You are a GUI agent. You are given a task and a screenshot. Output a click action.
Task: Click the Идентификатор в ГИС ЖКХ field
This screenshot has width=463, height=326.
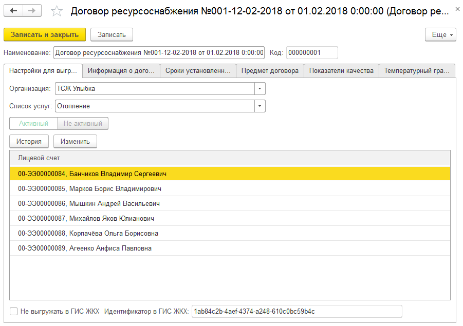[297, 312]
